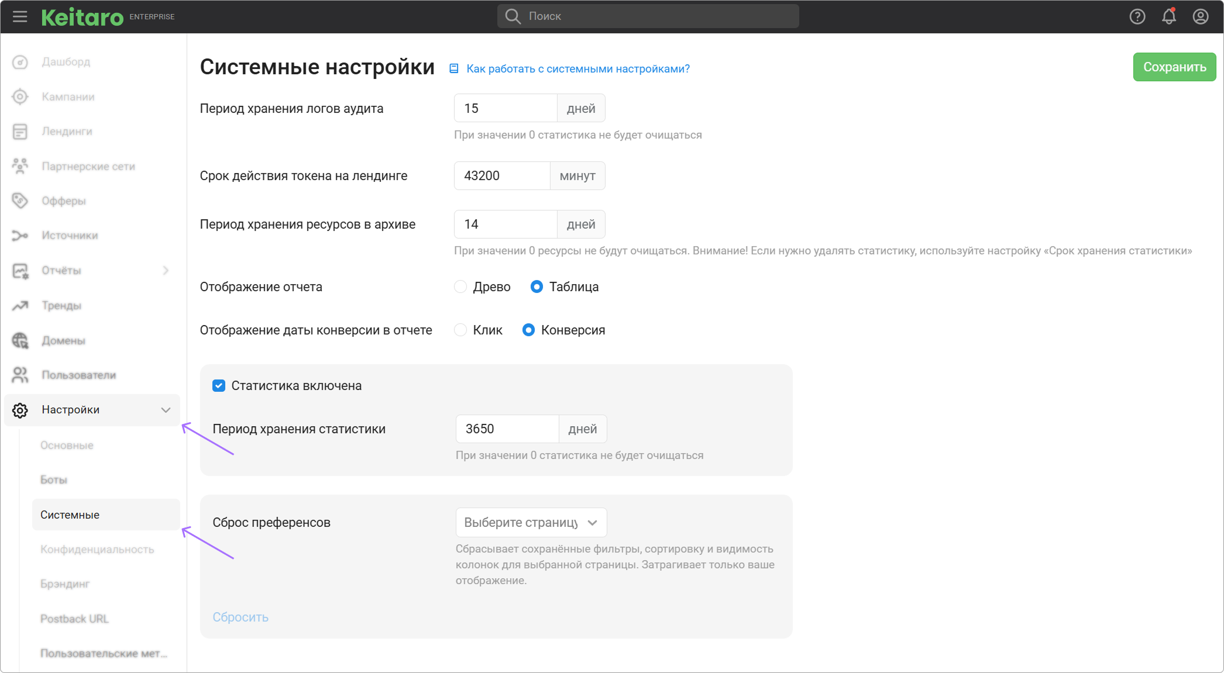Screen dimensions: 1224x673
Task: Click the Domains globe icon
Action: coord(20,340)
